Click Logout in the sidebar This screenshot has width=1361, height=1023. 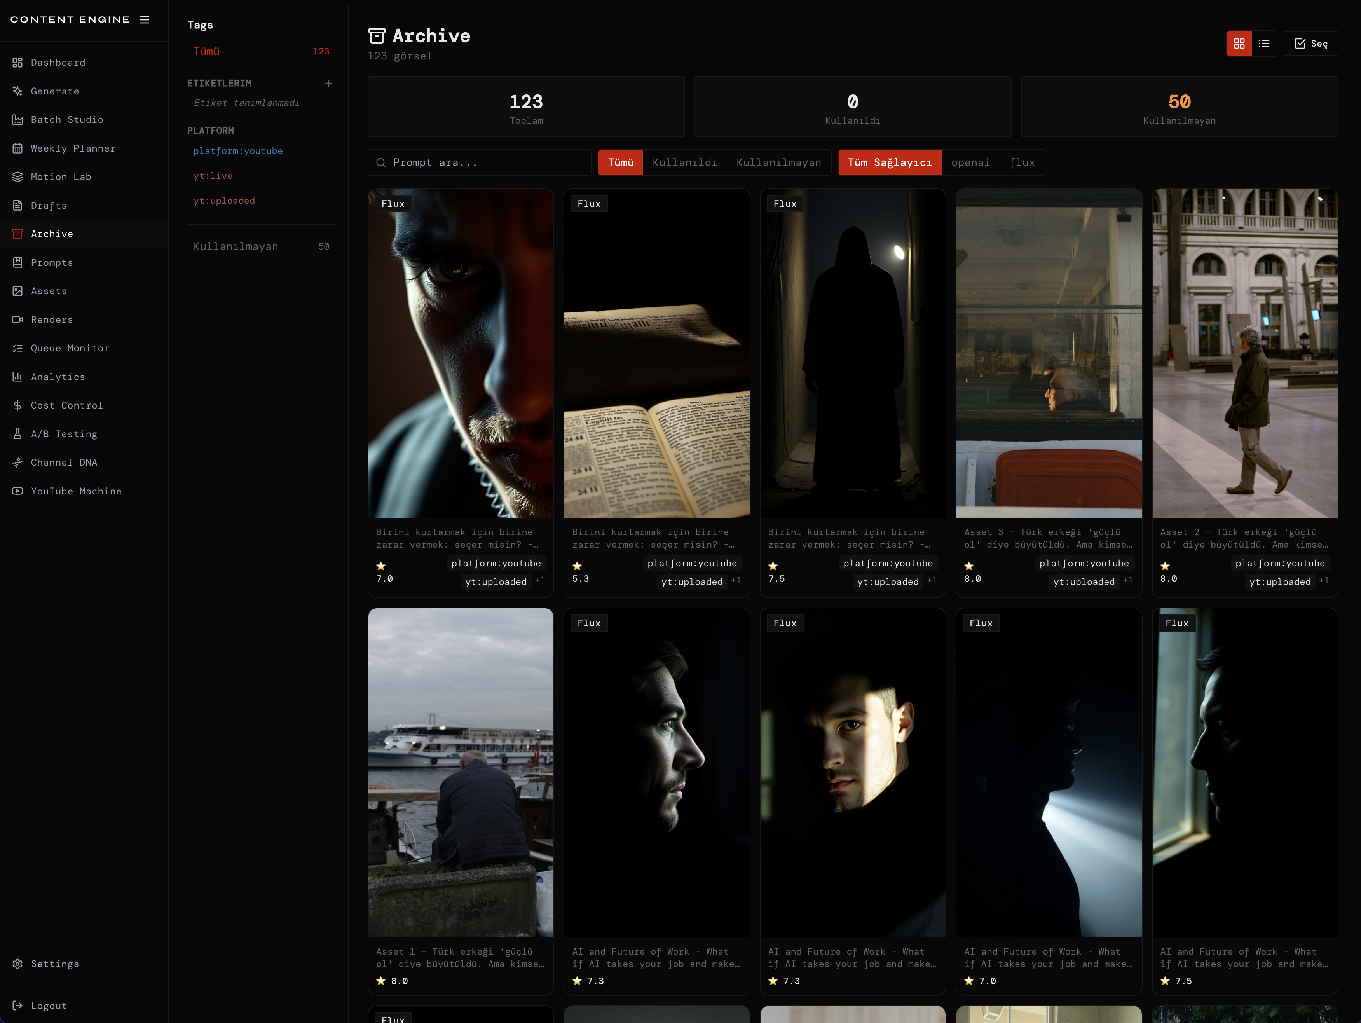point(49,1006)
